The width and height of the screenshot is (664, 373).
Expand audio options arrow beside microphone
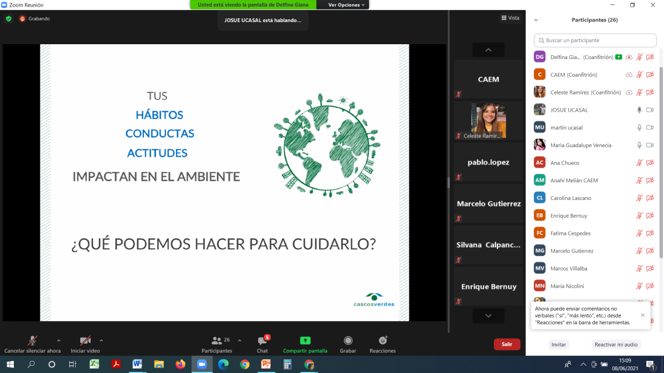pyautogui.click(x=59, y=340)
